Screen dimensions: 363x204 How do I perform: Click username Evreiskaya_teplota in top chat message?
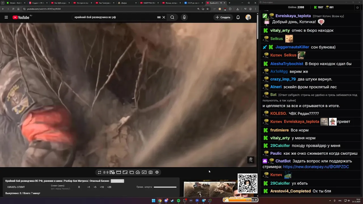coord(293,16)
